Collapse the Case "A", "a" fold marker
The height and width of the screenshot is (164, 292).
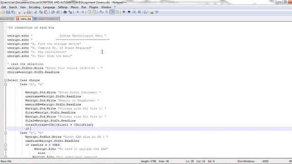coord(5,84)
